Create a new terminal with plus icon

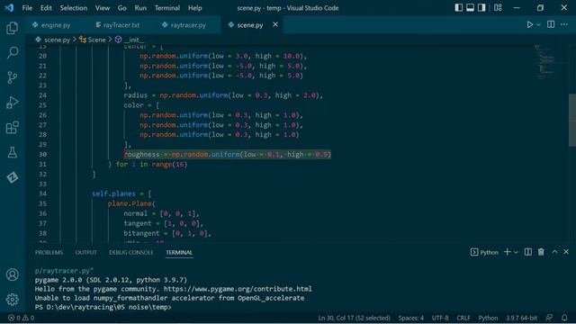click(508, 252)
